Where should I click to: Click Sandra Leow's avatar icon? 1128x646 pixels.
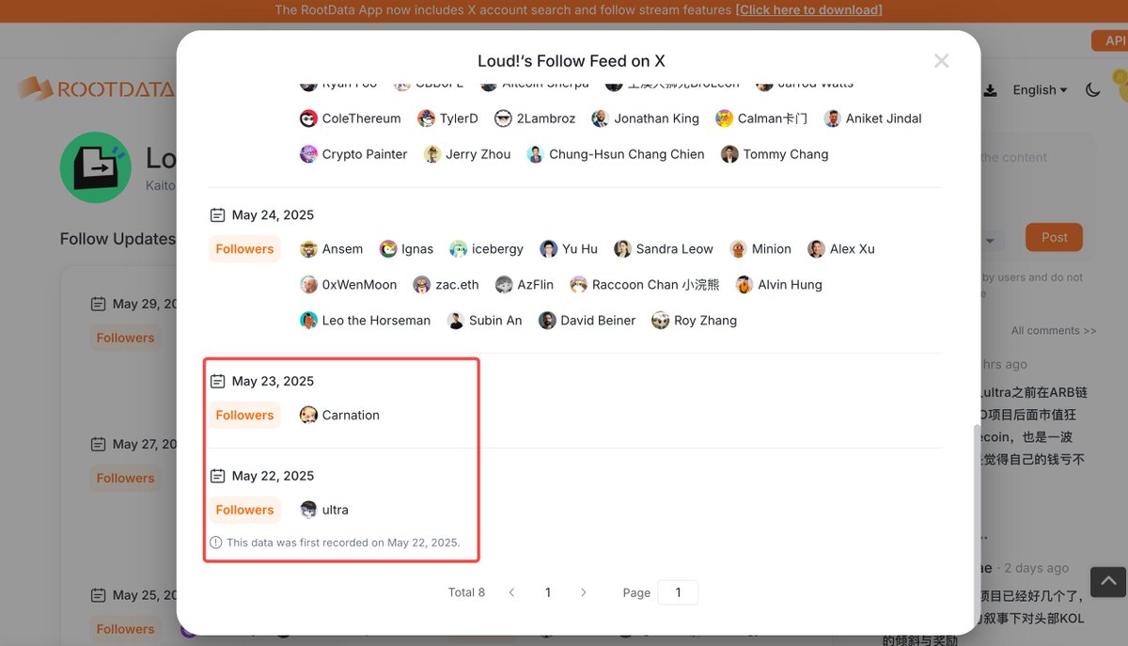pyautogui.click(x=622, y=249)
